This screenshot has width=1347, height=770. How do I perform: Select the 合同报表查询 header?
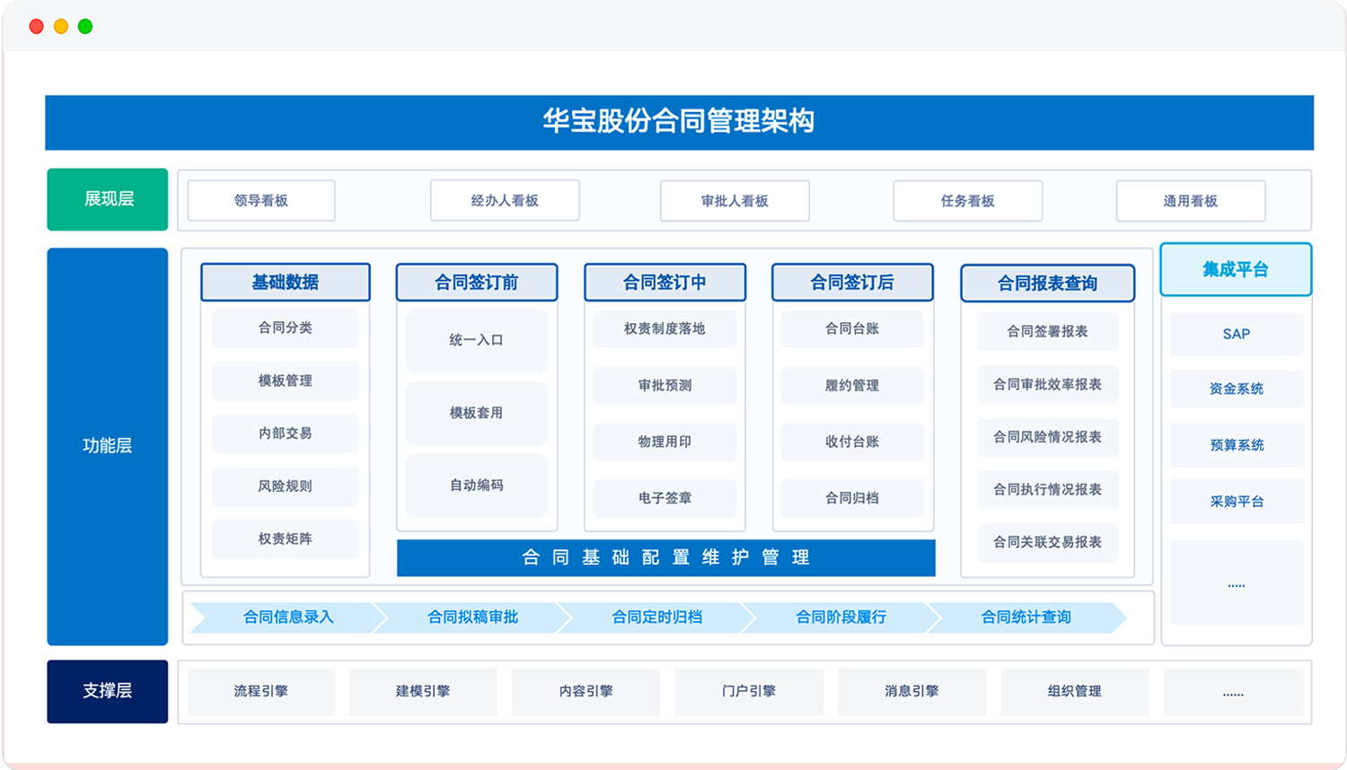1048,284
